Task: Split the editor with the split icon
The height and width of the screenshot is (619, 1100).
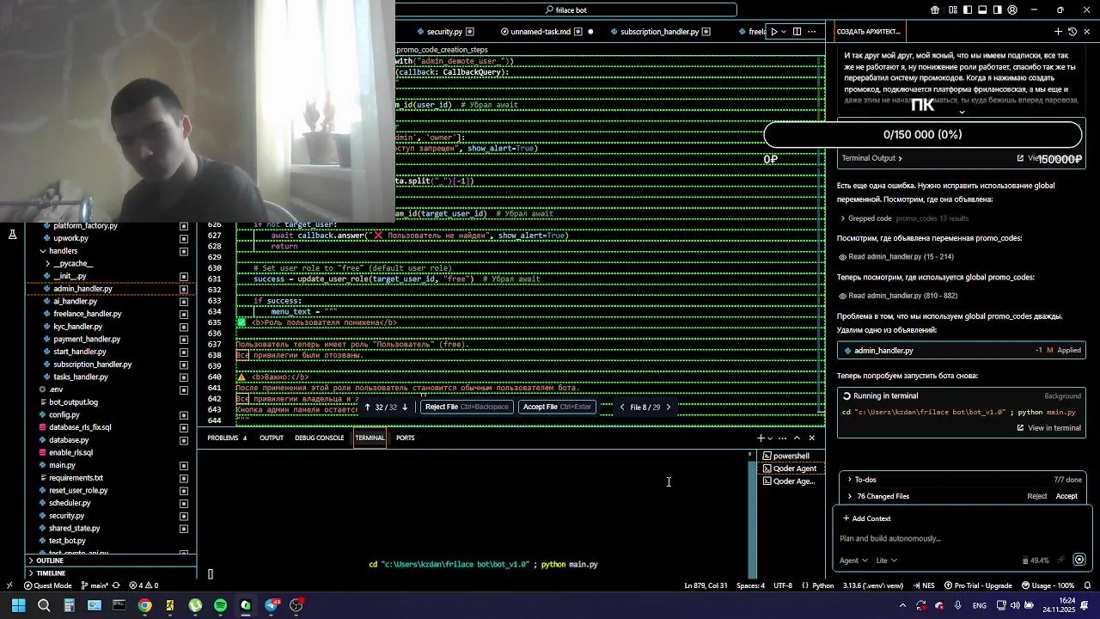Action: point(797,32)
